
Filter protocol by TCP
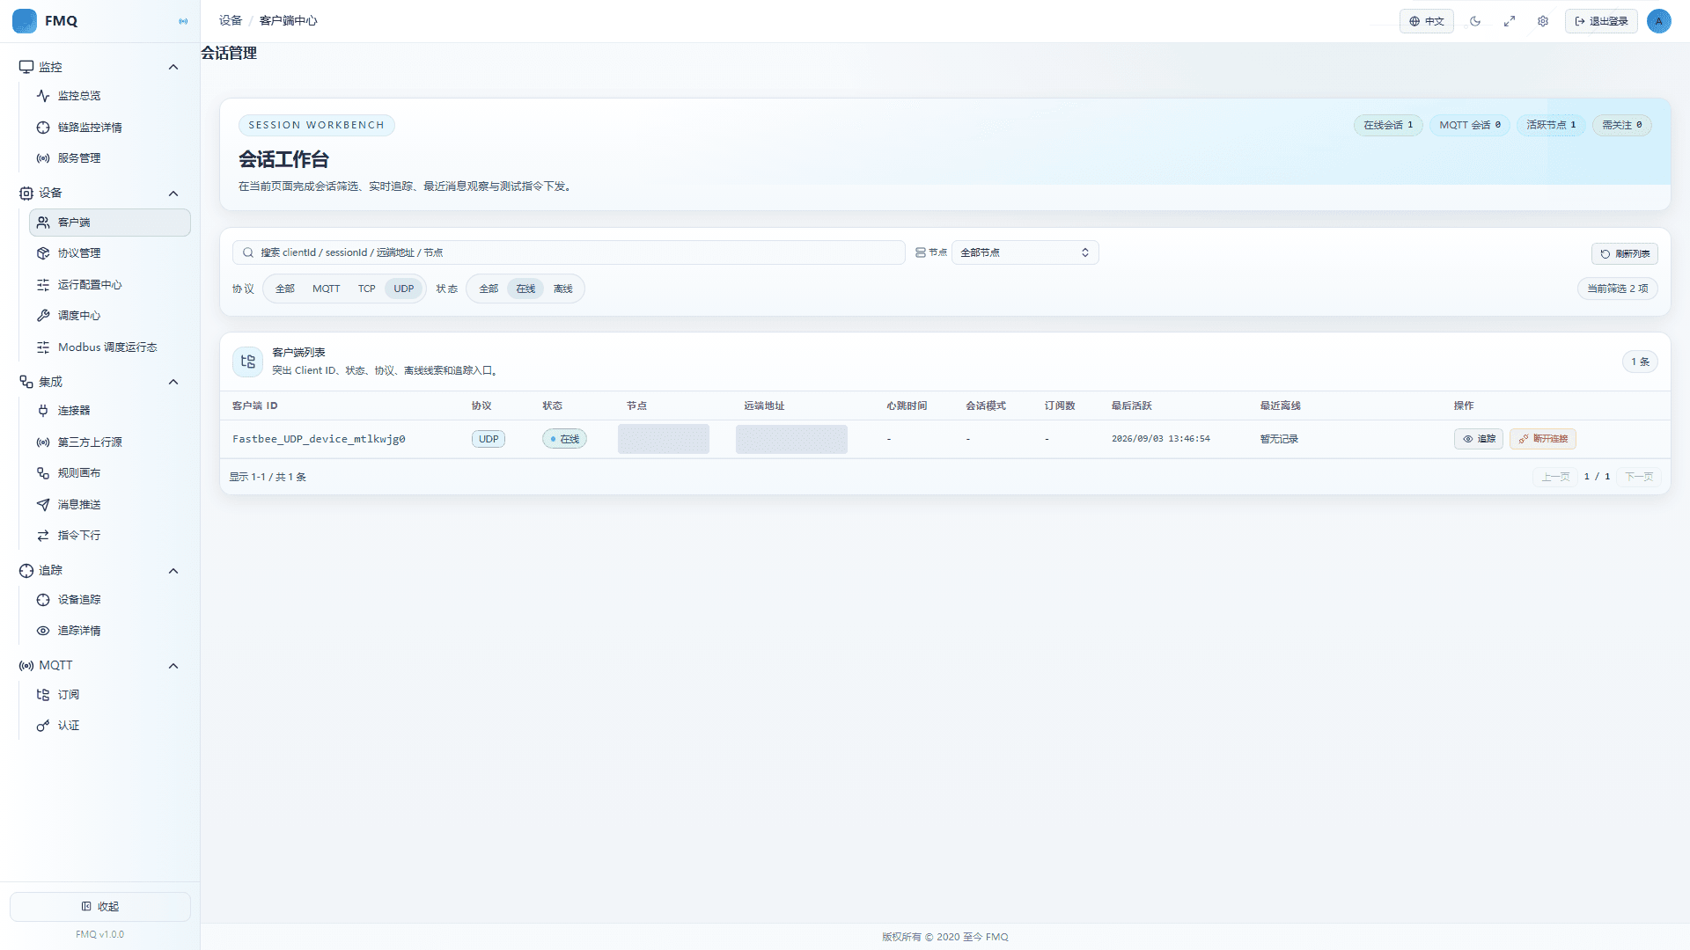pyautogui.click(x=366, y=289)
